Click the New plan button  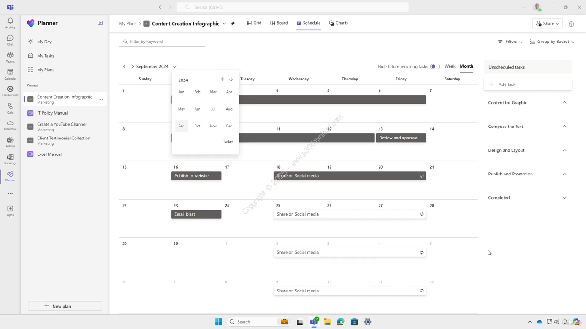(65, 306)
